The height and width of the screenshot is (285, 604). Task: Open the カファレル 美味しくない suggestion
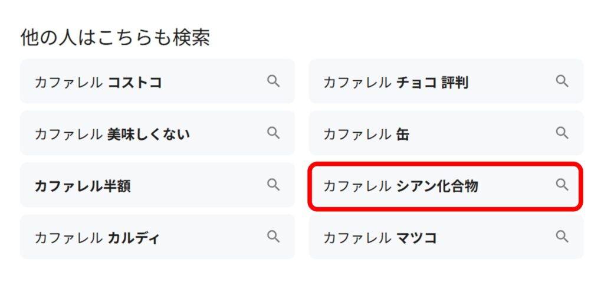112,134
